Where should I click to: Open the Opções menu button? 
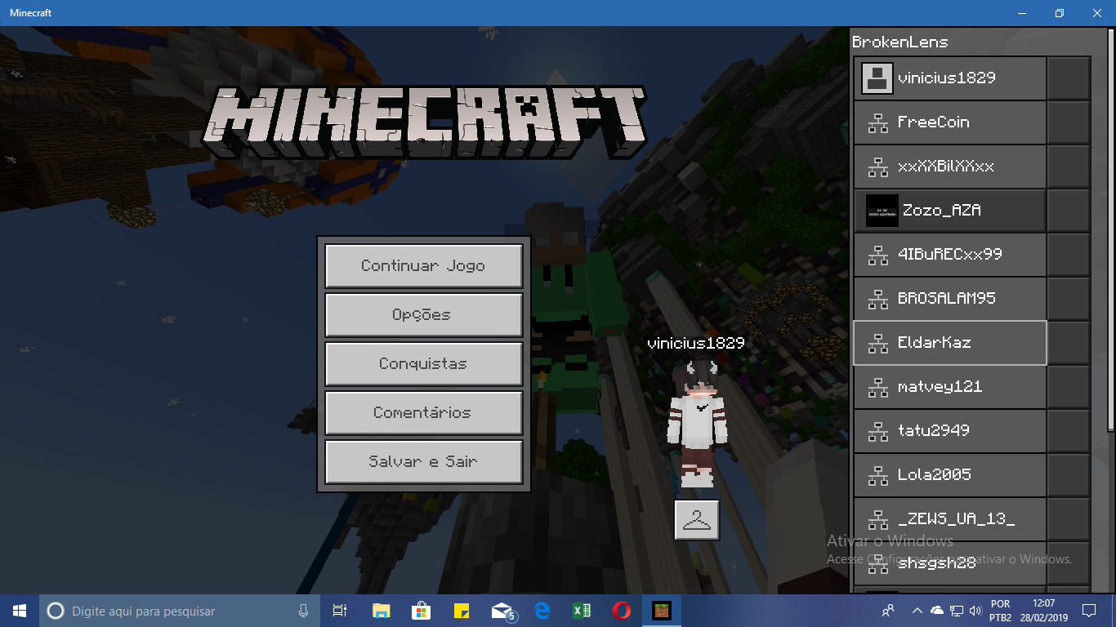[423, 315]
